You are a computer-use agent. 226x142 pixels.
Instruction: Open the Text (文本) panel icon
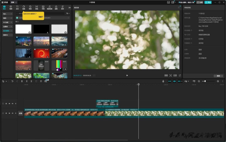17,7
